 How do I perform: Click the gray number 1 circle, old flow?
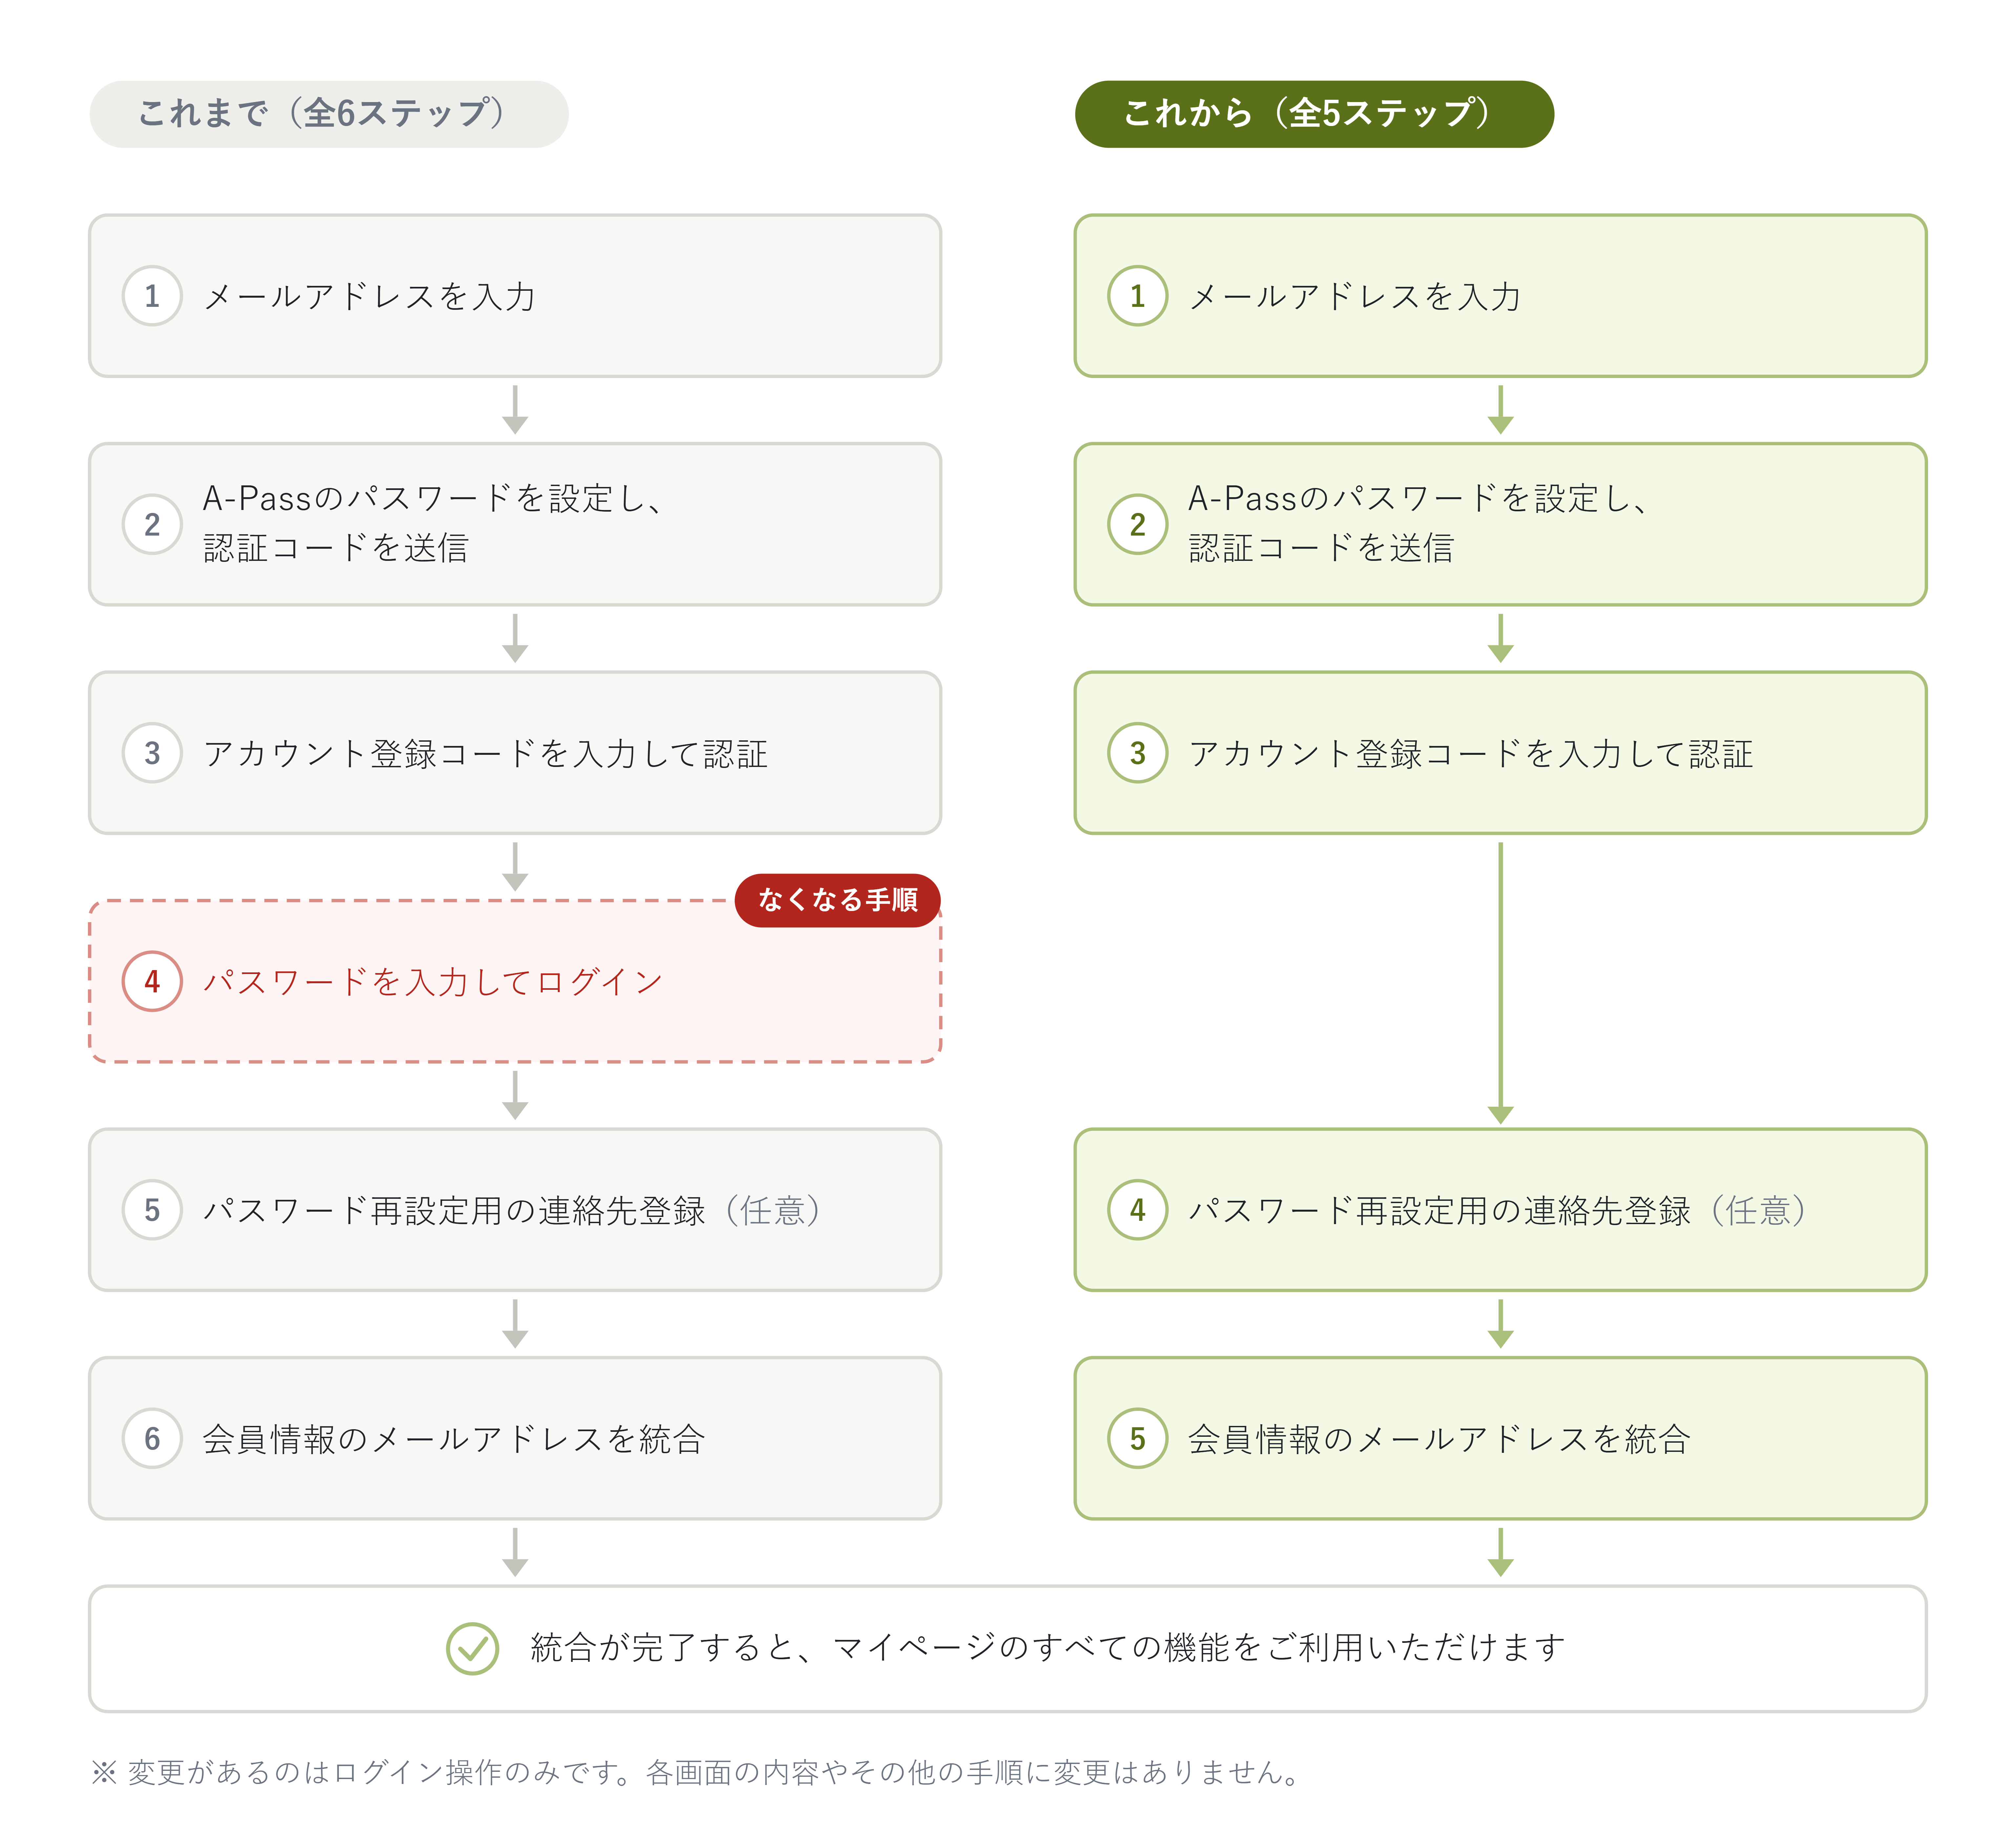pos(152,296)
